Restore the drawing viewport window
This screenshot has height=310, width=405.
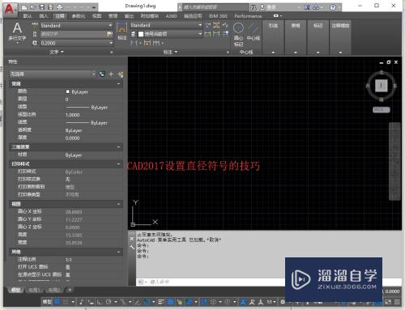pos(389,62)
